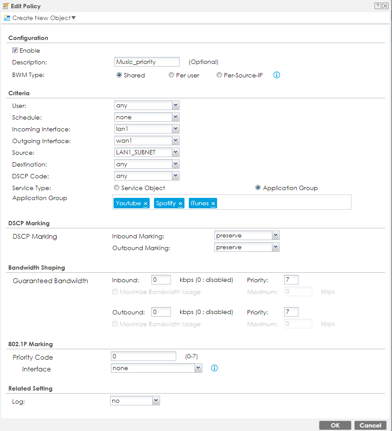The image size is (392, 431).
Task: Select Per user BWM type
Action: pyautogui.click(x=171, y=75)
